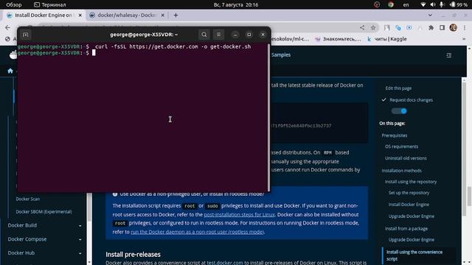The image size is (472, 265).
Task: Go to Docker docs home icon
Action: point(10,71)
